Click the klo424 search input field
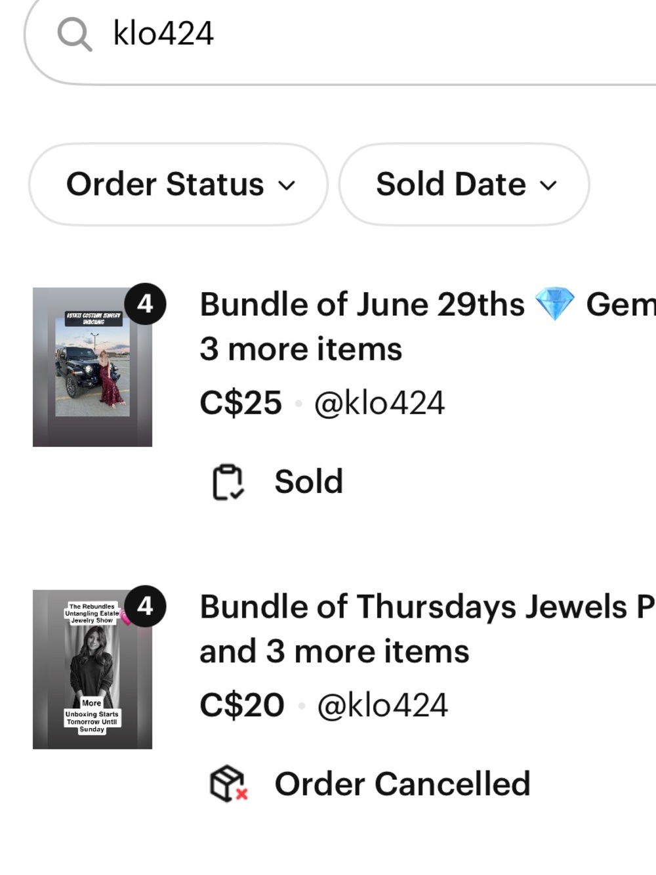The height and width of the screenshot is (875, 656). tap(341, 34)
